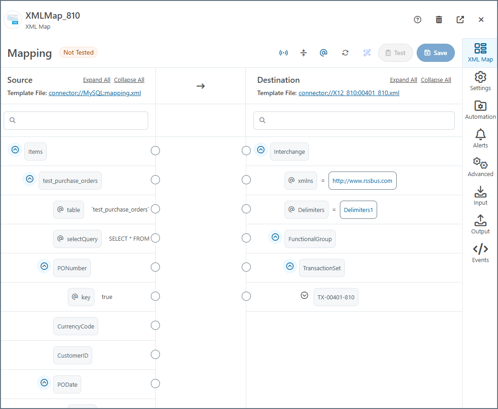Click the Save button

click(435, 53)
